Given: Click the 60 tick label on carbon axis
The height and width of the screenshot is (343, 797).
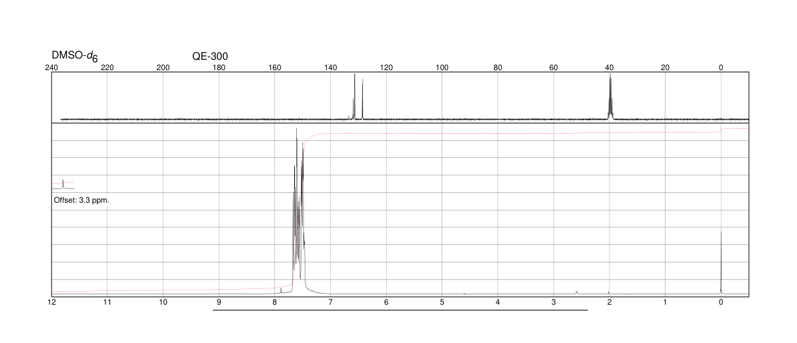Looking at the screenshot, I should (x=553, y=68).
